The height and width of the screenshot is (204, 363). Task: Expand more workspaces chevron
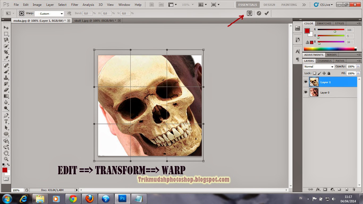(x=304, y=5)
